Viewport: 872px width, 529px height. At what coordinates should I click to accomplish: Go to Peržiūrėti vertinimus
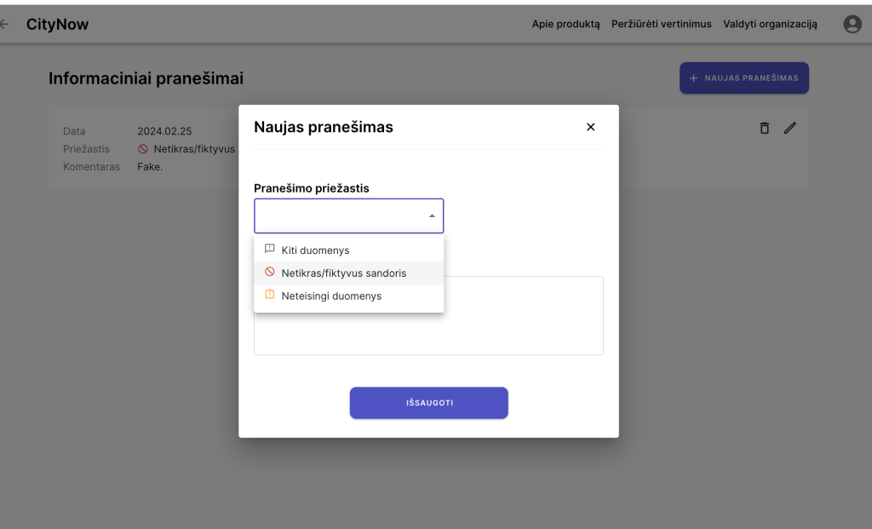661,25
